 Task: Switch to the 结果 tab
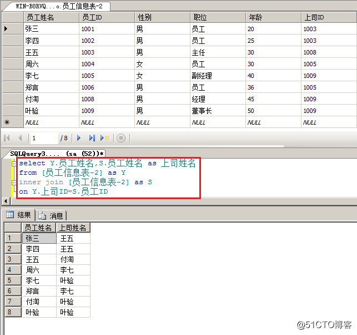(19, 215)
